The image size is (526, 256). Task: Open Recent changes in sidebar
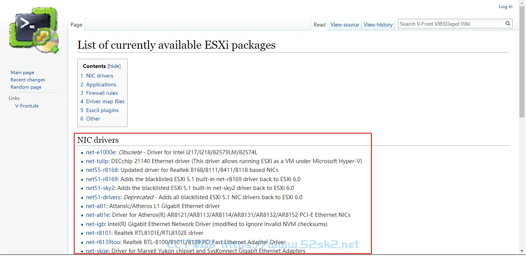click(28, 80)
